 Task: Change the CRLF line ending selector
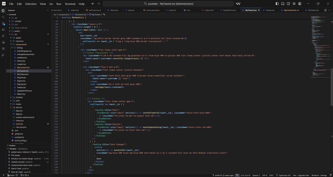click(271, 175)
